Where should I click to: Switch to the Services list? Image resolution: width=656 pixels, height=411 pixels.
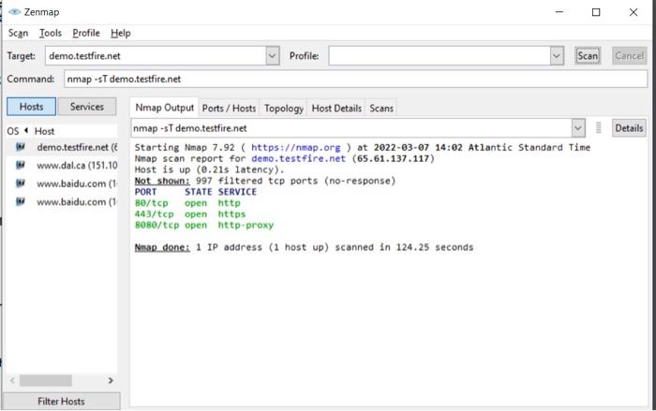click(x=86, y=107)
